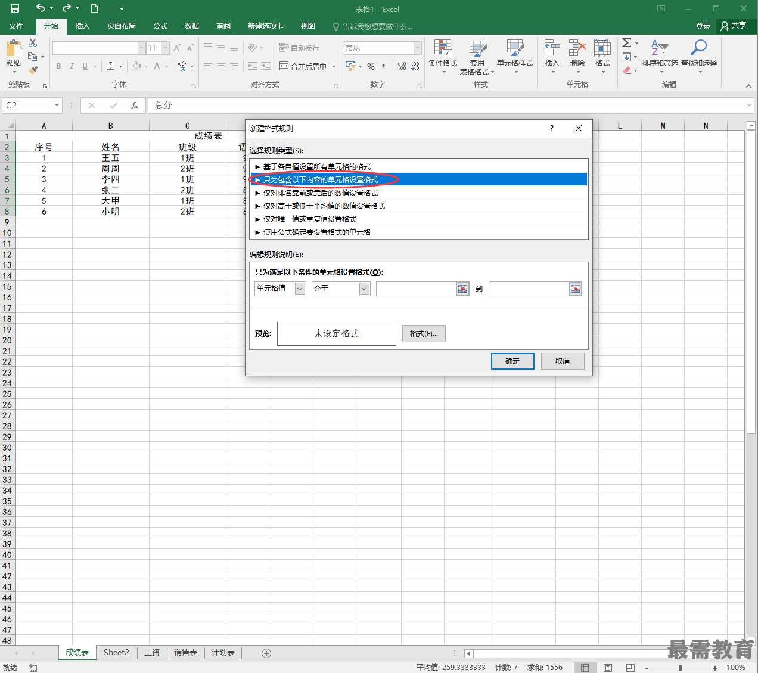Click the zoom slider handle
758x673 pixels.
pyautogui.click(x=681, y=668)
